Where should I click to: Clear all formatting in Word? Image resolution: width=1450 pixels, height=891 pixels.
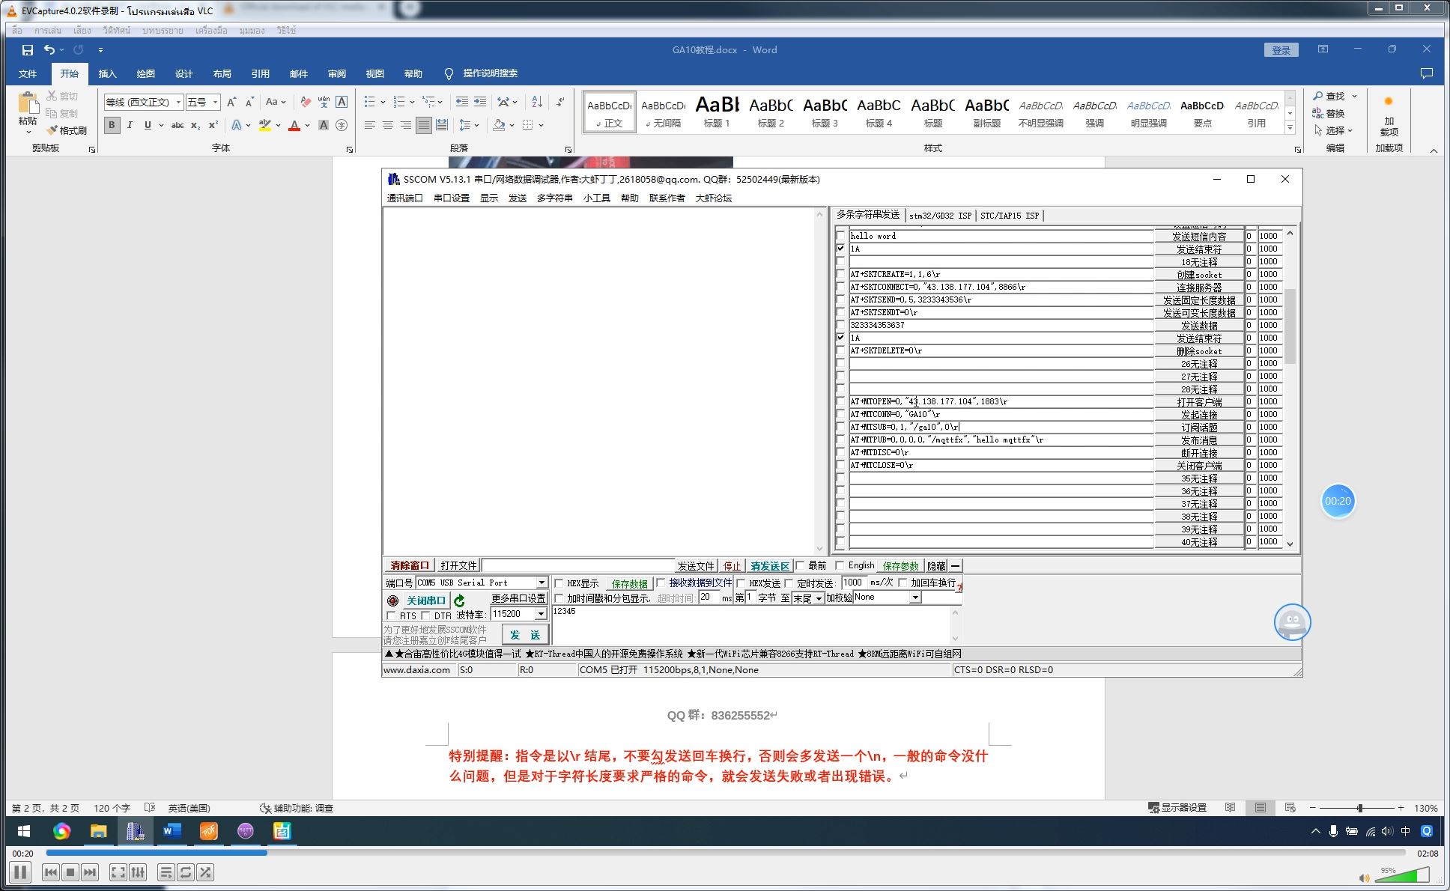(x=306, y=102)
